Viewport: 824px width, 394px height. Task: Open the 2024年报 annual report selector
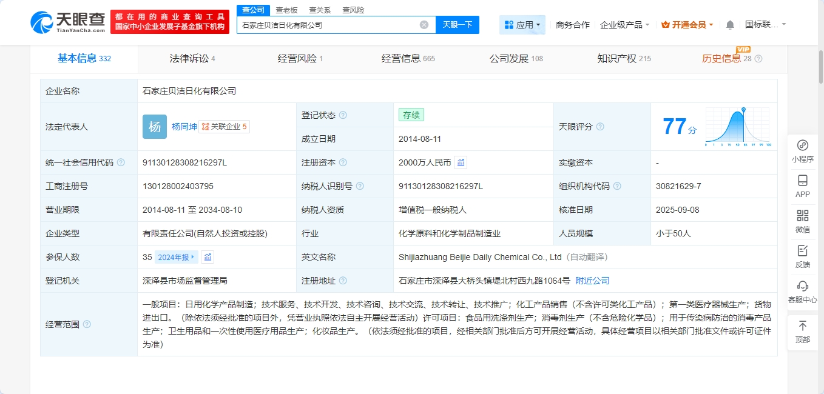point(176,257)
